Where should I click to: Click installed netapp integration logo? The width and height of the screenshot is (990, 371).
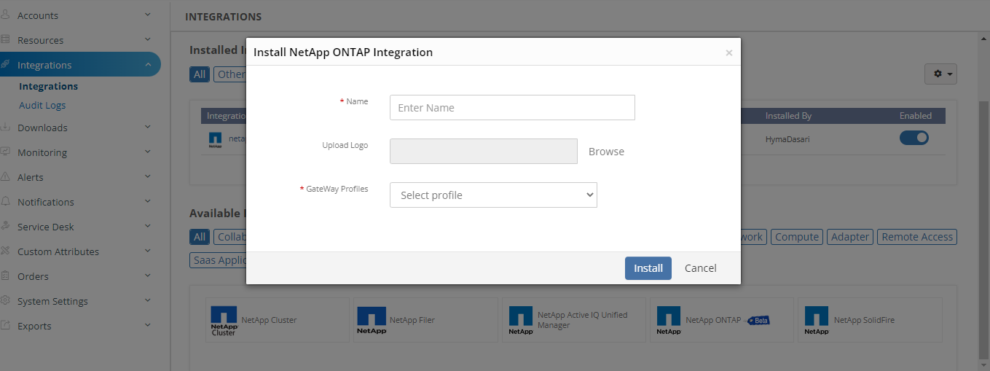click(x=215, y=140)
